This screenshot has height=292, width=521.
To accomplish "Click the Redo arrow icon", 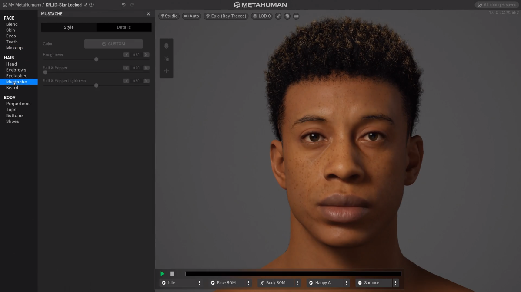I will (132, 5).
